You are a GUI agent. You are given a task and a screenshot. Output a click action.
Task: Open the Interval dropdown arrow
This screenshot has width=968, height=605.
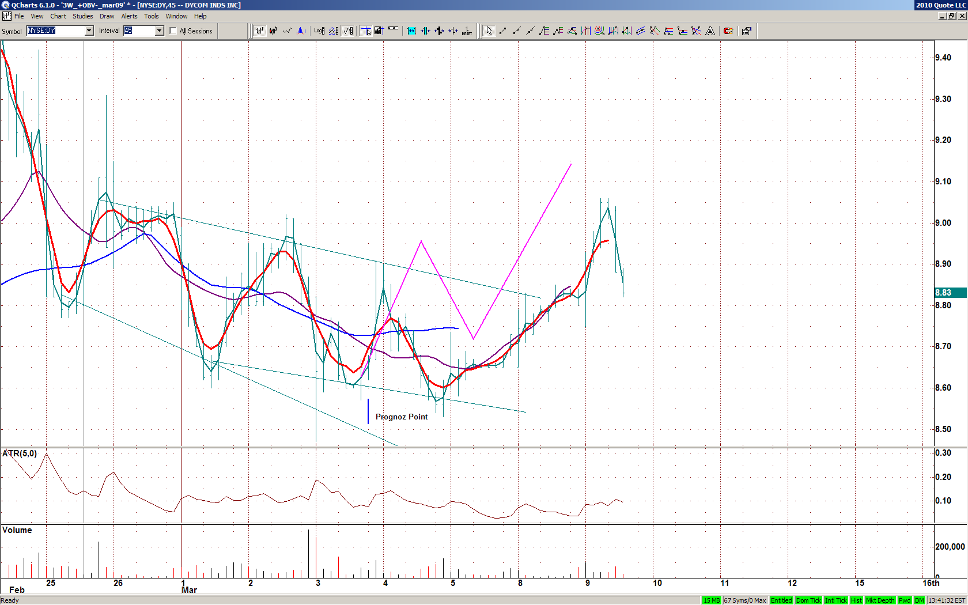coord(160,31)
